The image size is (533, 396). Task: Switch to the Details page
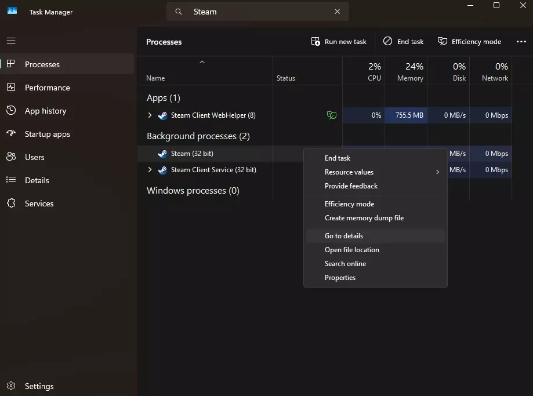pyautogui.click(x=67, y=180)
